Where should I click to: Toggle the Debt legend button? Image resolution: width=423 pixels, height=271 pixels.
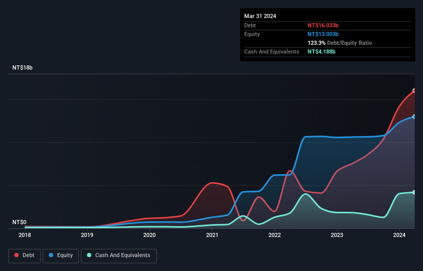[x=24, y=256]
